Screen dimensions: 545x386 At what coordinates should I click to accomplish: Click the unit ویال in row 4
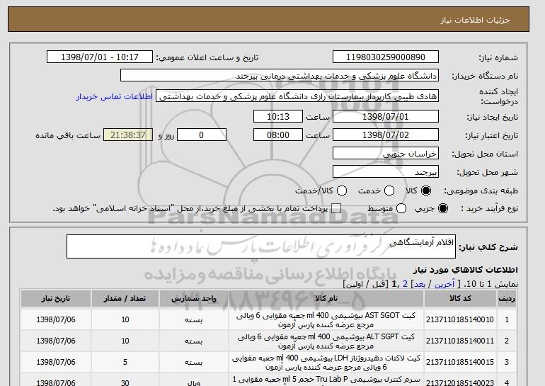tap(194, 383)
